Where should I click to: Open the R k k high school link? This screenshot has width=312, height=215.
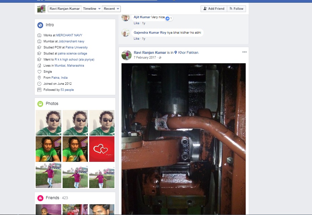coord(74,60)
